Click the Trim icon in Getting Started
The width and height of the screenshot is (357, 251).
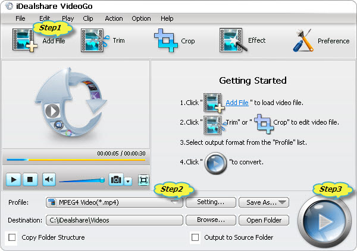[214, 125]
